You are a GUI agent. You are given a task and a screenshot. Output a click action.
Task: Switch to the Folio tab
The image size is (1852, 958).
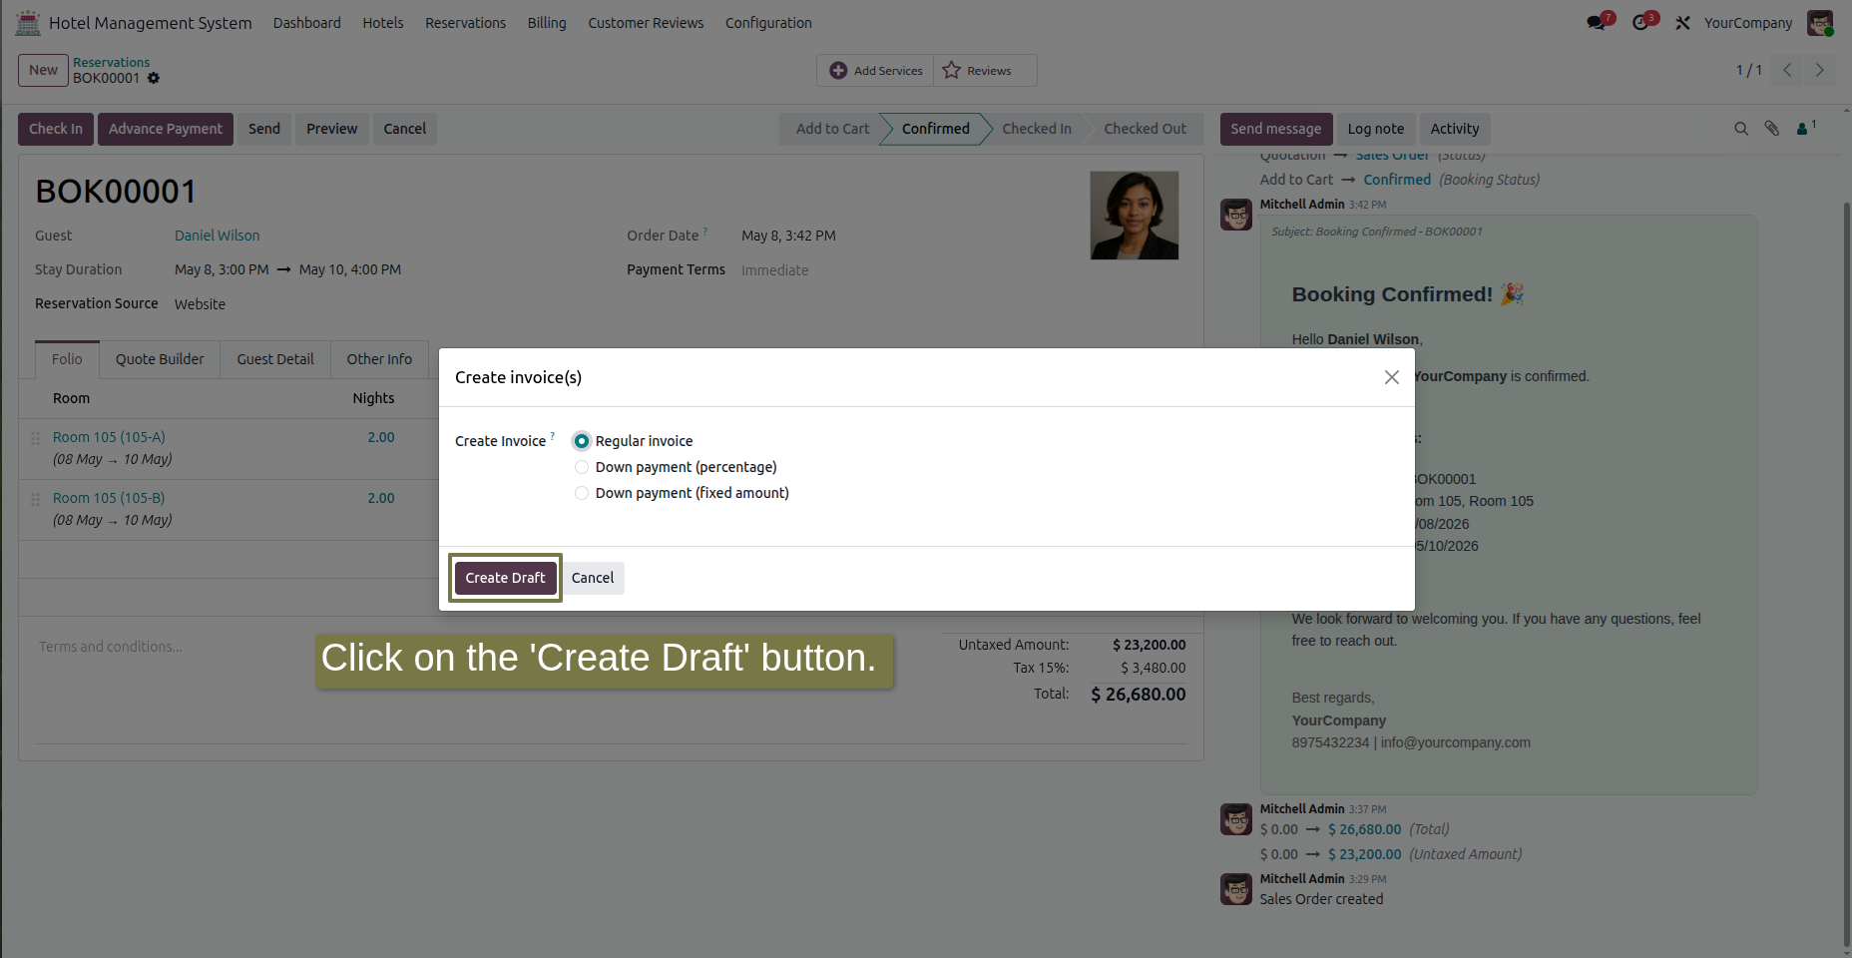pos(68,359)
